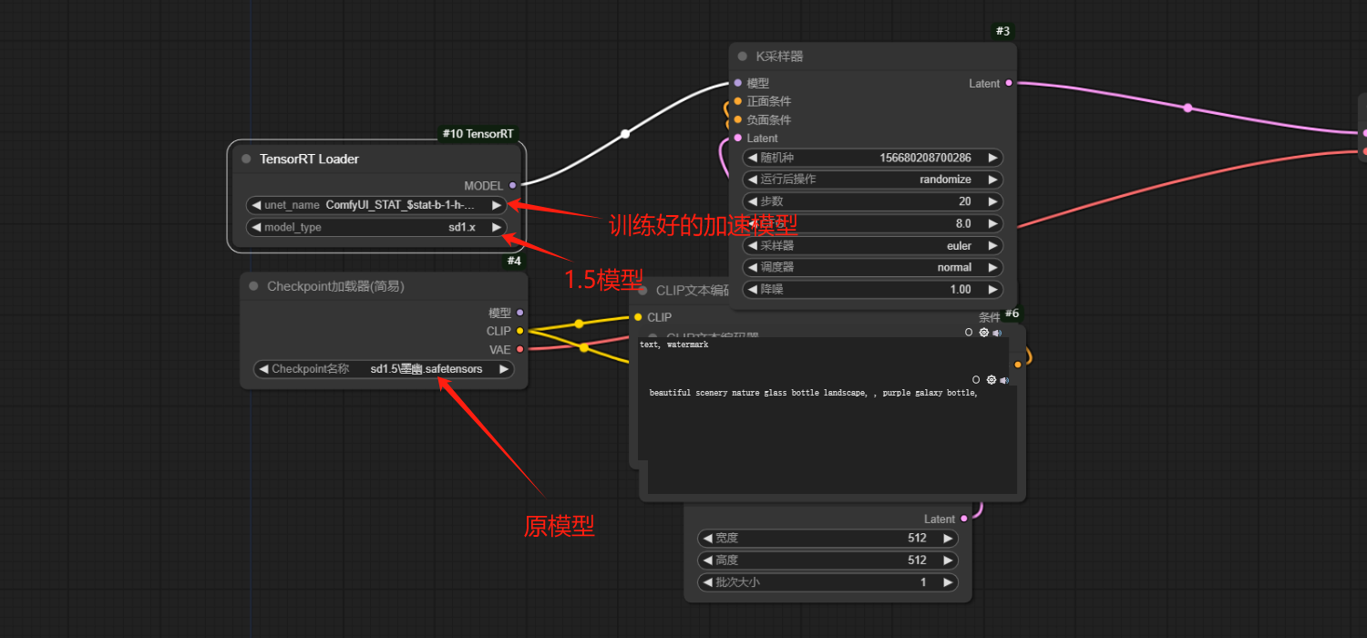Click the K采样器 node title
This screenshot has width=1367, height=638.
[x=779, y=57]
